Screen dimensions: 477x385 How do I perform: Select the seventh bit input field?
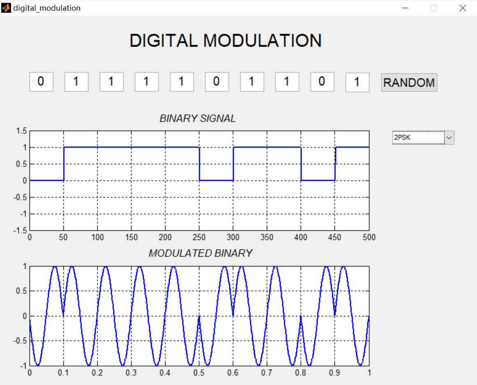tap(252, 82)
